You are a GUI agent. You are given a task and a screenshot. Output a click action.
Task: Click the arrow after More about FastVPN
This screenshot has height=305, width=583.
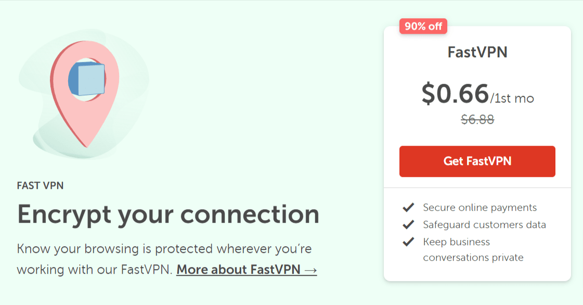tap(311, 270)
